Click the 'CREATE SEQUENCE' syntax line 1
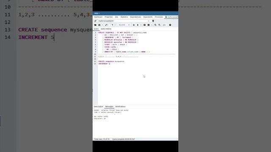This screenshot has width=271, height=152. 122,33
